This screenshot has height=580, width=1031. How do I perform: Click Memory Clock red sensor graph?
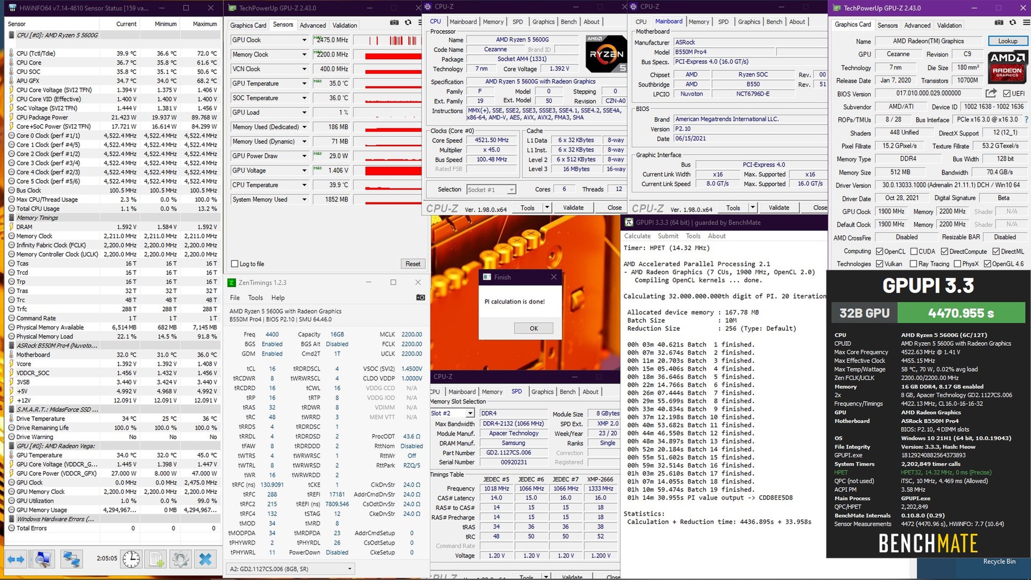pyautogui.click(x=393, y=55)
